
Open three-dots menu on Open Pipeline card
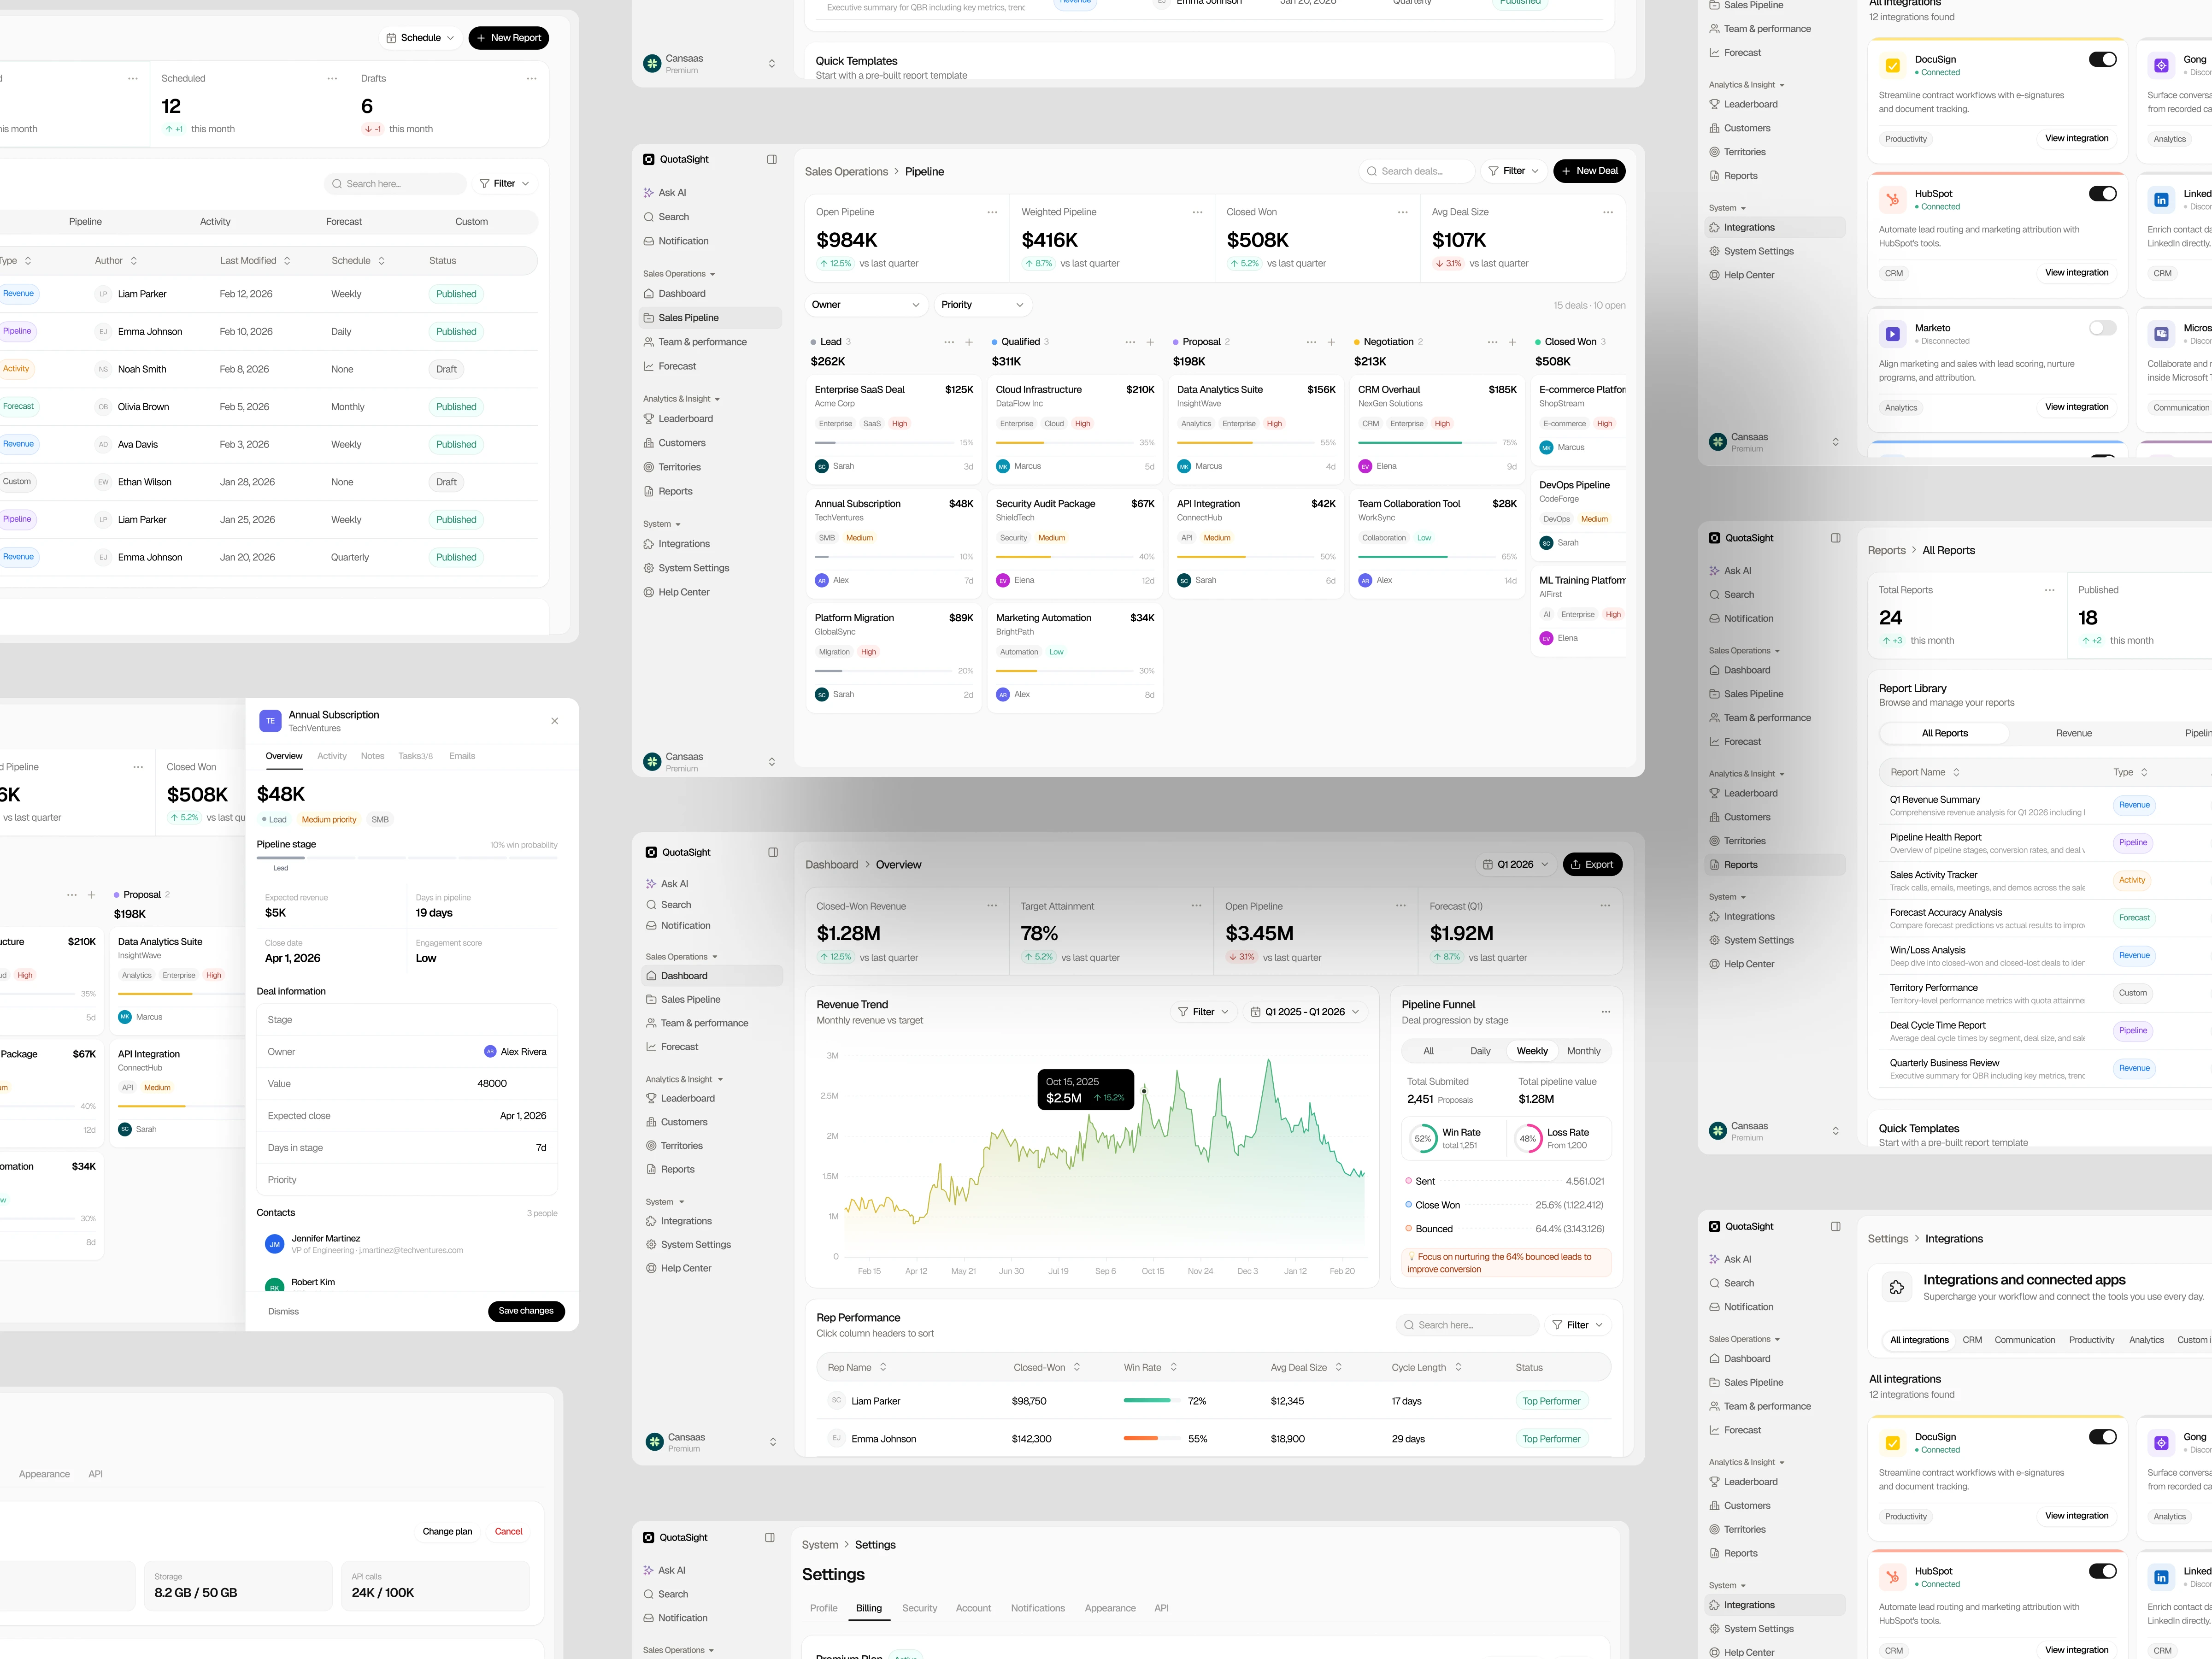tap(992, 212)
